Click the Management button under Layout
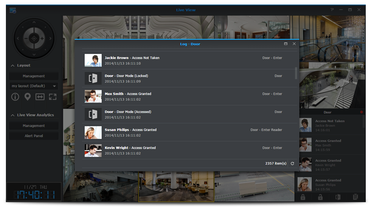This screenshot has width=373, height=208. click(x=34, y=76)
